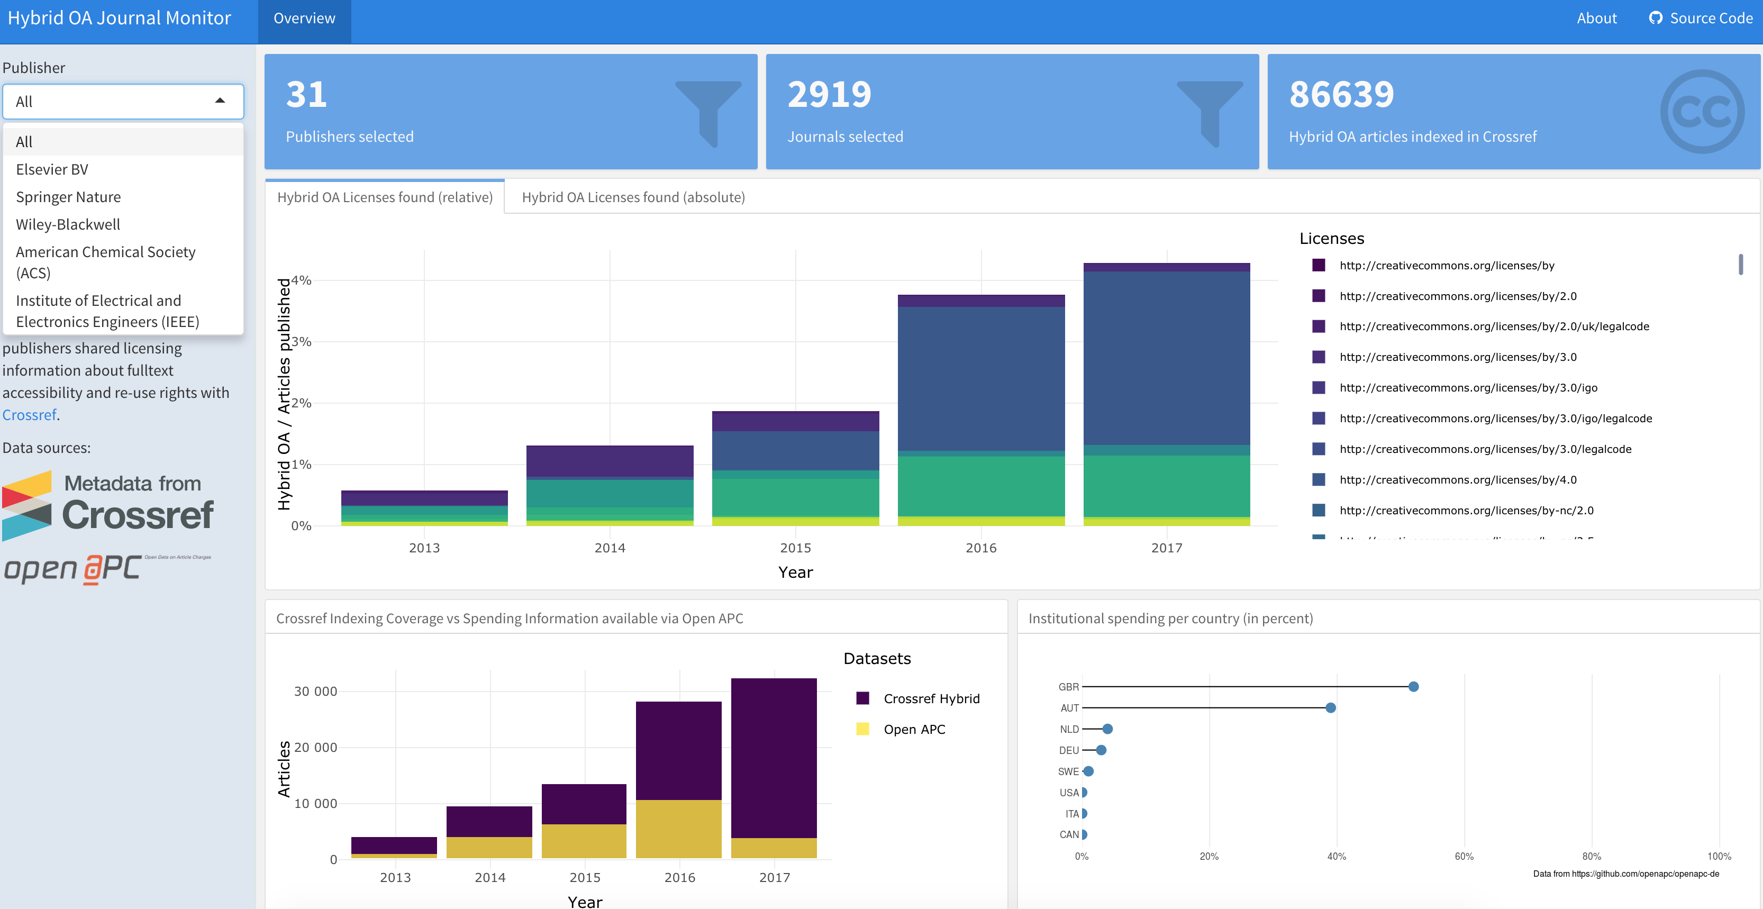The height and width of the screenshot is (909, 1763).
Task: Click the Licenses legend scrollbar handle
Action: click(x=1740, y=264)
